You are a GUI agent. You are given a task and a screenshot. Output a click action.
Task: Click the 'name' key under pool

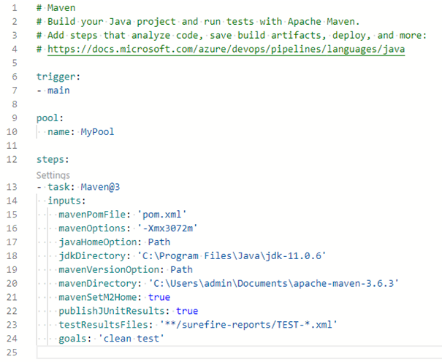point(58,132)
